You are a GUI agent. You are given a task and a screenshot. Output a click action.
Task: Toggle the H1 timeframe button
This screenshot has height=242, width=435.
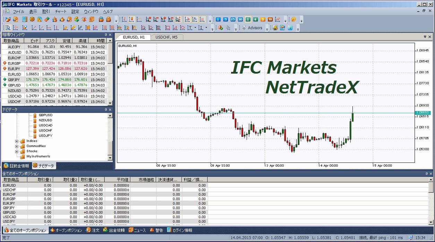point(248,19)
